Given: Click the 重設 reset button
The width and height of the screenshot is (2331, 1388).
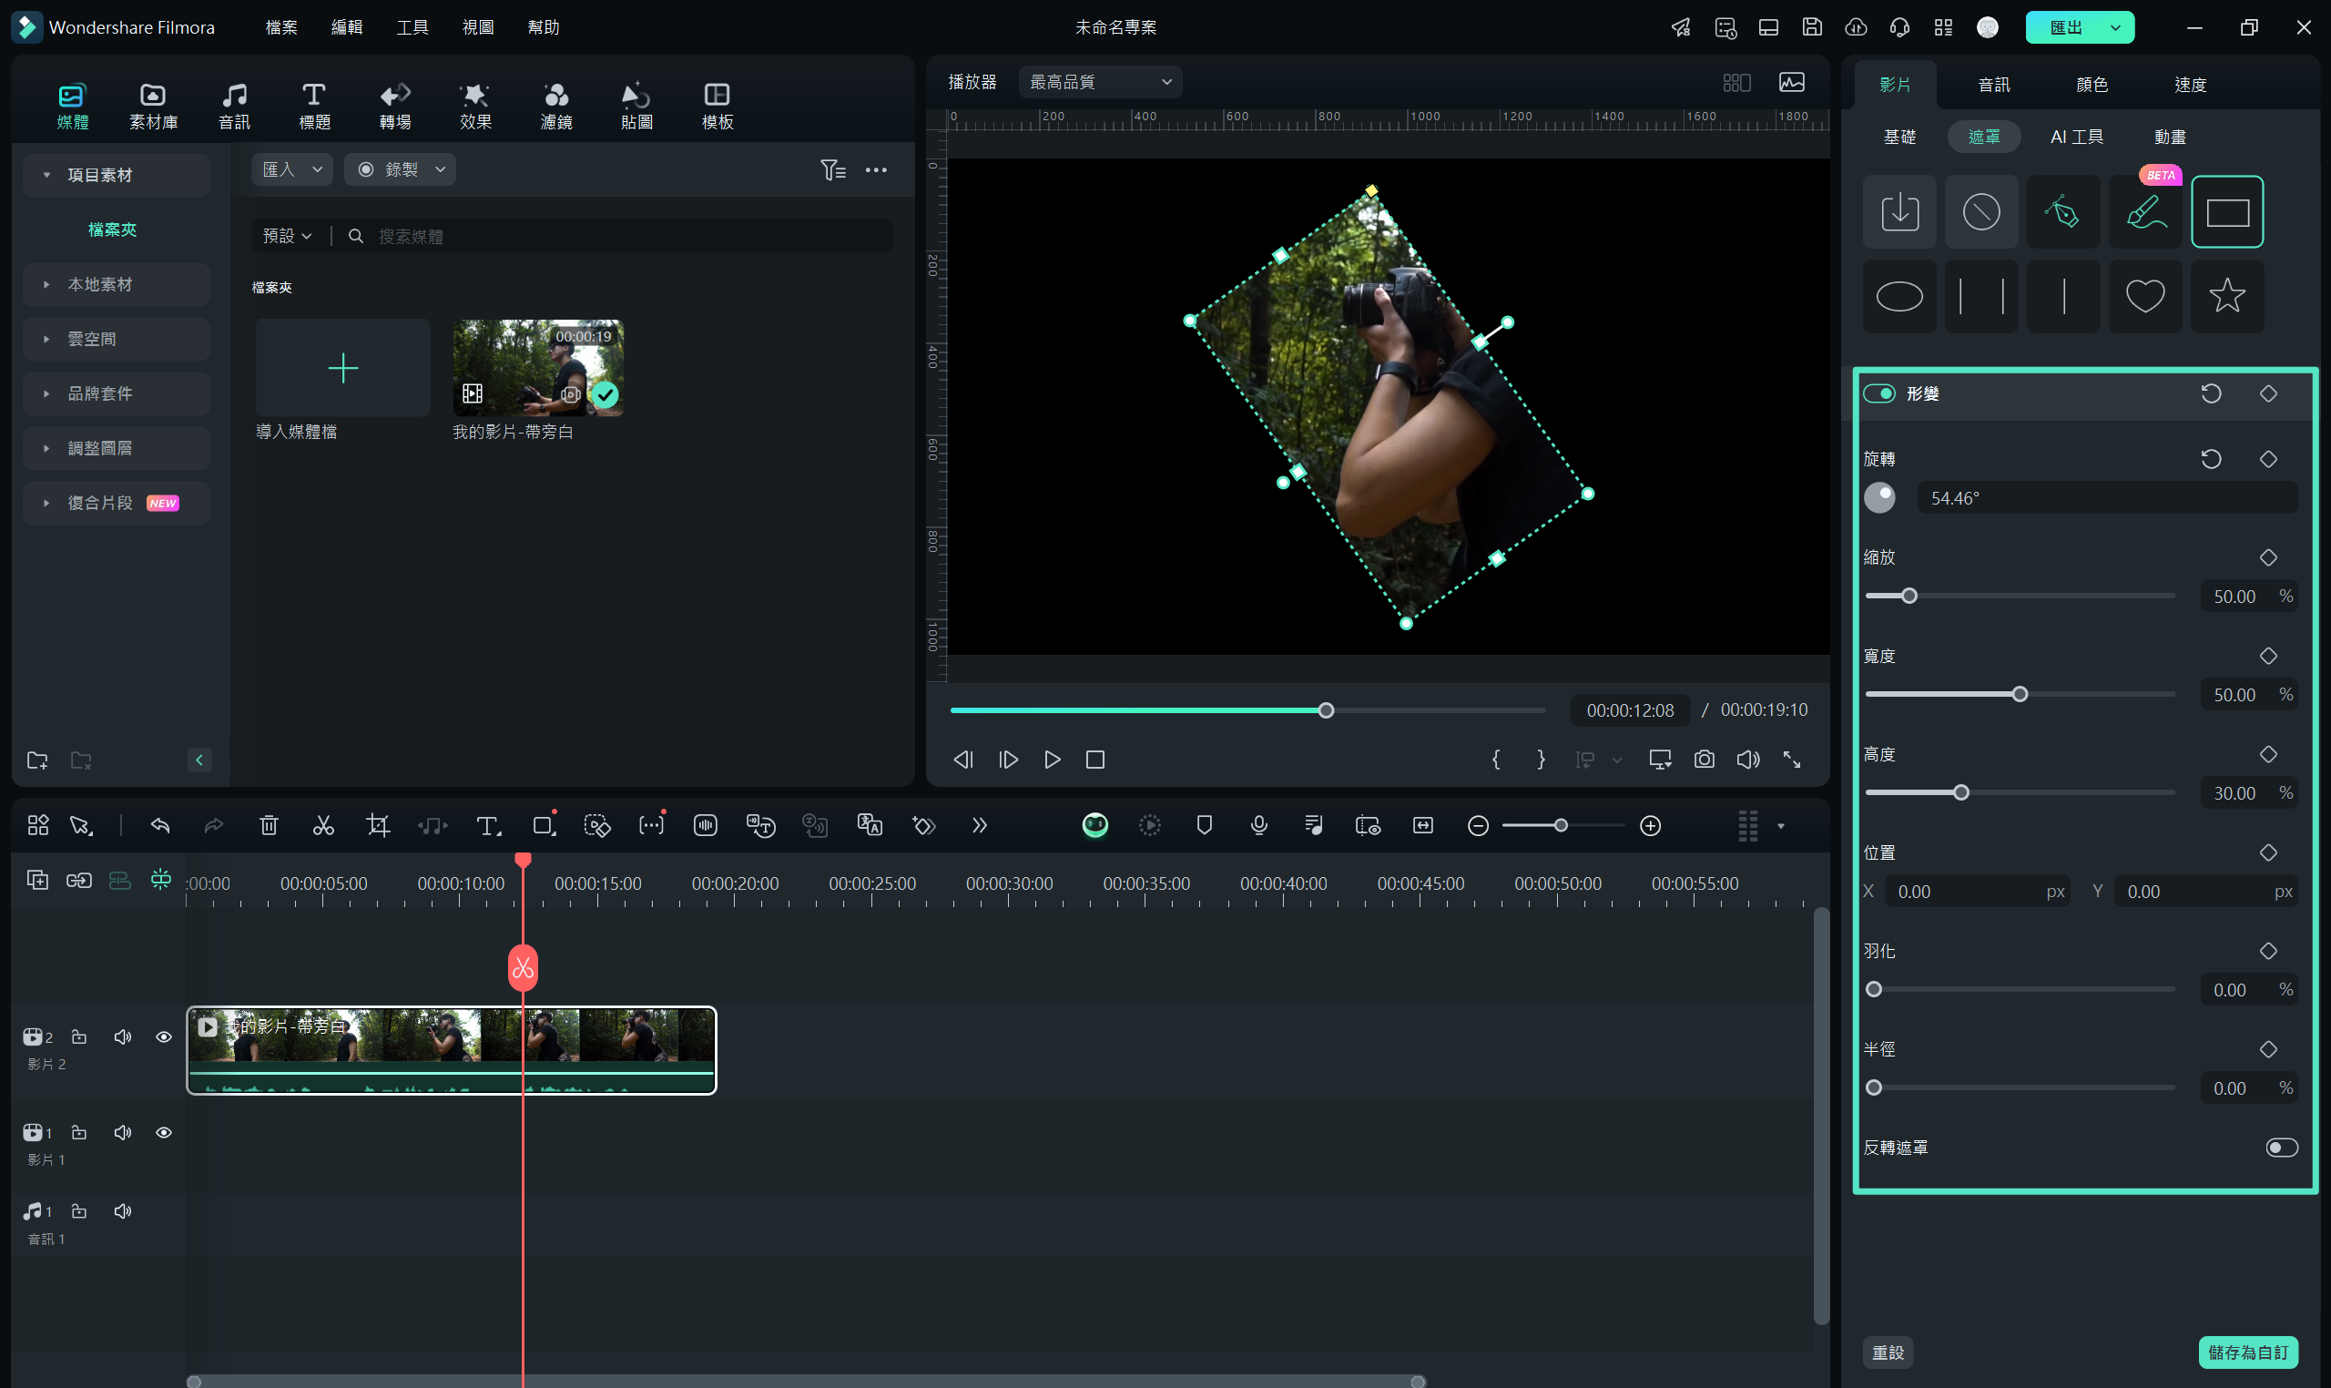Looking at the screenshot, I should [x=1887, y=1352].
